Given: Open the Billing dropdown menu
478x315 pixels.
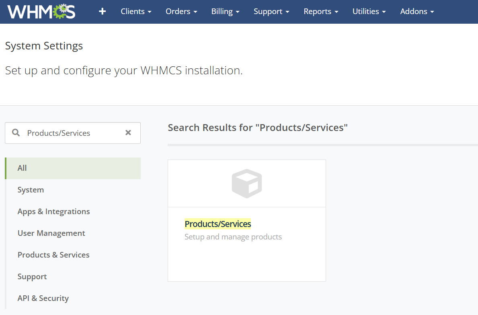Looking at the screenshot, I should (225, 12).
